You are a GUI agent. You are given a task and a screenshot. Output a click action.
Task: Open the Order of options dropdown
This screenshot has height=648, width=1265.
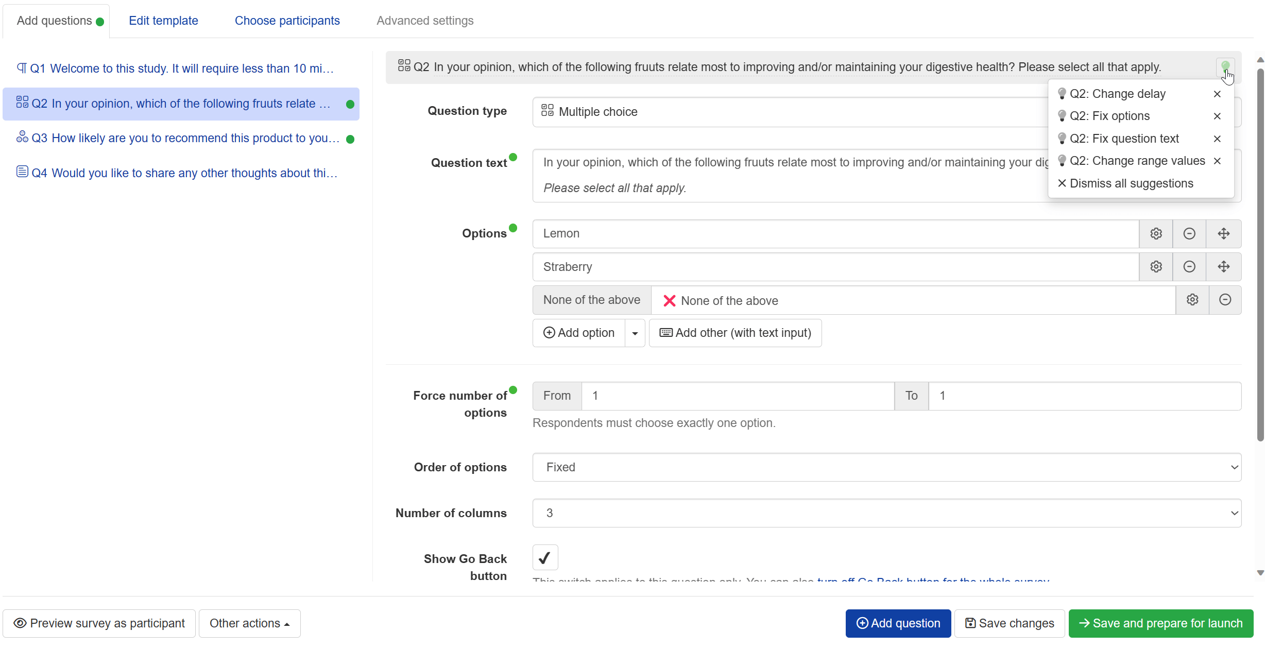(886, 467)
